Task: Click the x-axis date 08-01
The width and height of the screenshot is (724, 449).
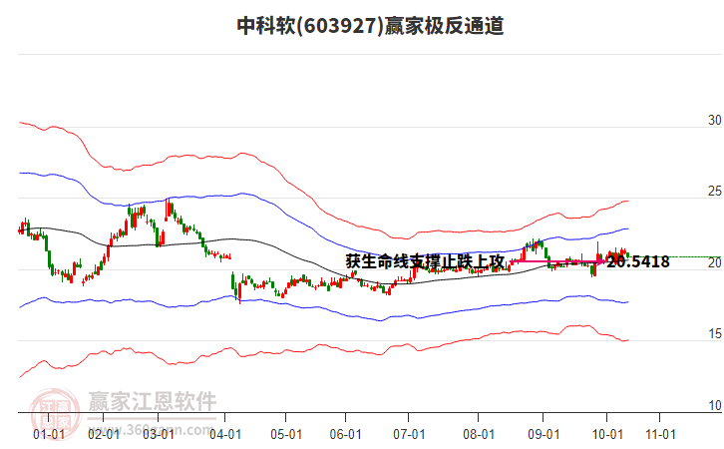Action: [x=479, y=435]
